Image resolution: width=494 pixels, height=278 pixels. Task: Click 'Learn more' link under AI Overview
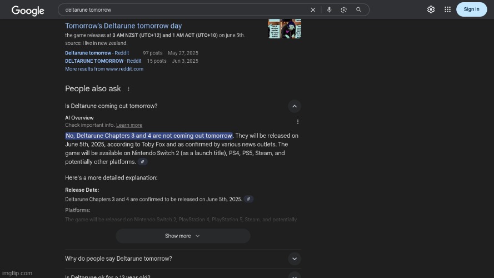coord(129,125)
